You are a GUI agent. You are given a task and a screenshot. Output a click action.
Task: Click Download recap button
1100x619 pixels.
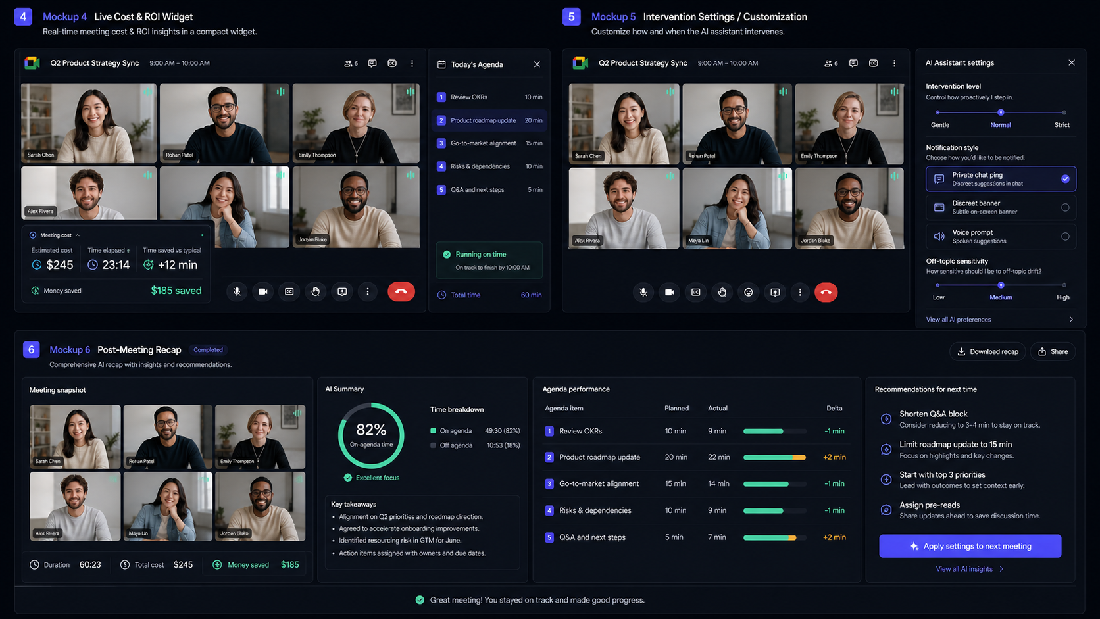coord(988,351)
